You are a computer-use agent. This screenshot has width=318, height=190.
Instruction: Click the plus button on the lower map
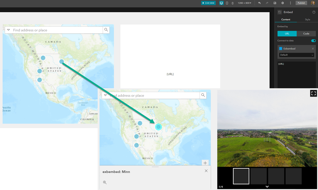[x=205, y=163]
